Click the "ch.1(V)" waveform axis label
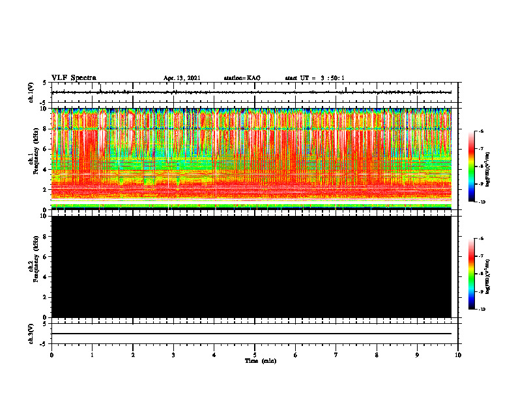The image size is (516, 398). (31, 92)
